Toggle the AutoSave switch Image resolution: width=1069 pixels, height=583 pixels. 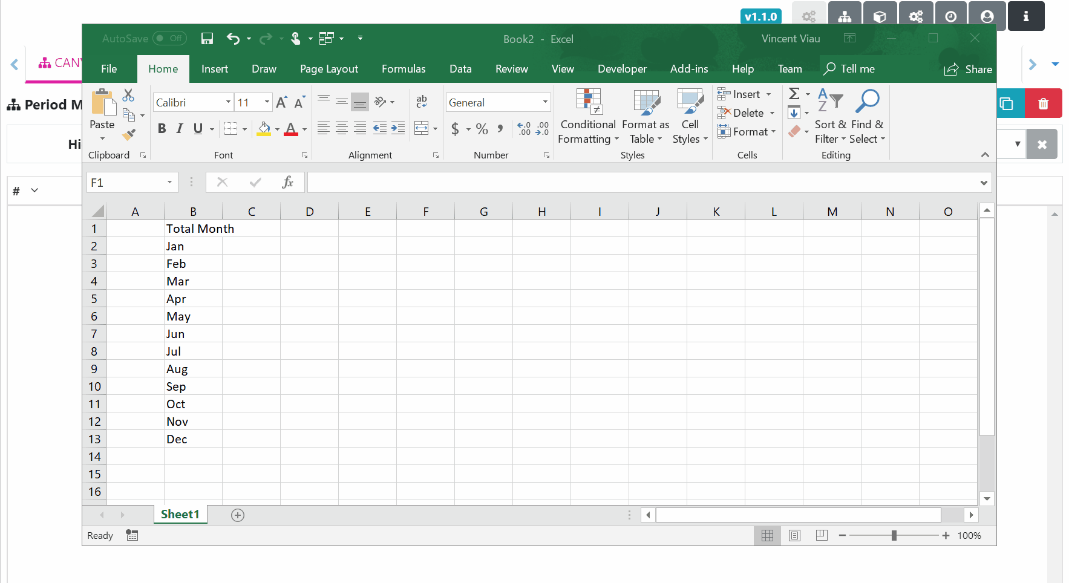(x=169, y=39)
